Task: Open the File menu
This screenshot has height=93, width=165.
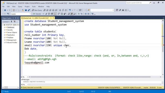Action: coord(3,6)
